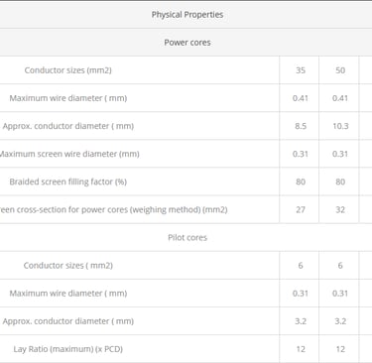Viewport: 372px width, 363px height.
Task: Click the 10.3 approx. conductor diameter value
Action: [x=340, y=126]
